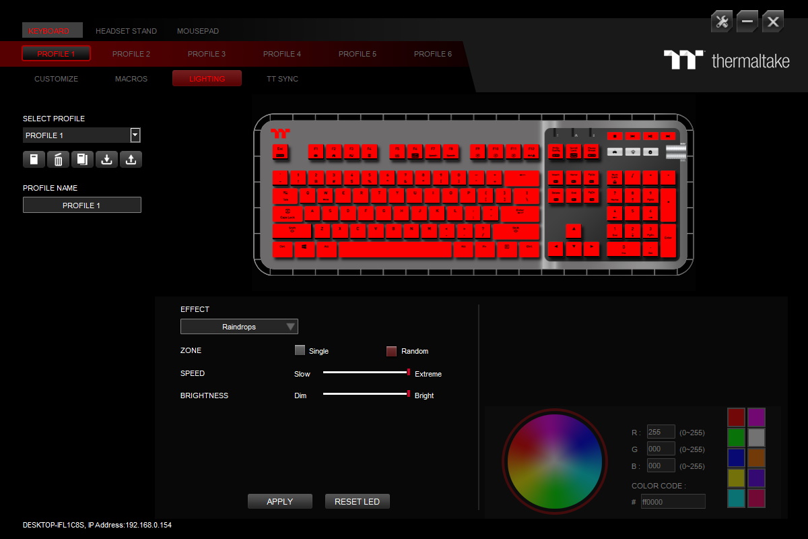Pick the green preset color swatch
Screen dimensions: 808x539
[x=736, y=437]
